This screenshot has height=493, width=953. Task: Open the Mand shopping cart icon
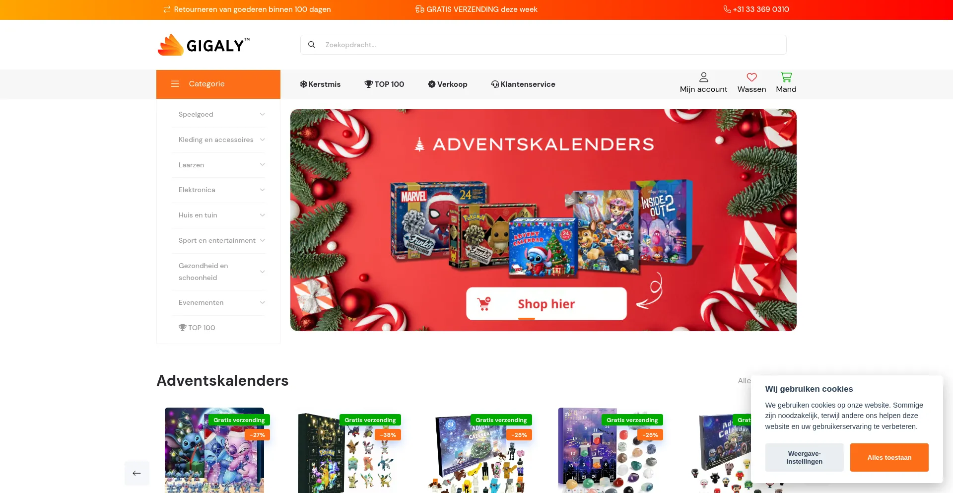click(x=786, y=77)
